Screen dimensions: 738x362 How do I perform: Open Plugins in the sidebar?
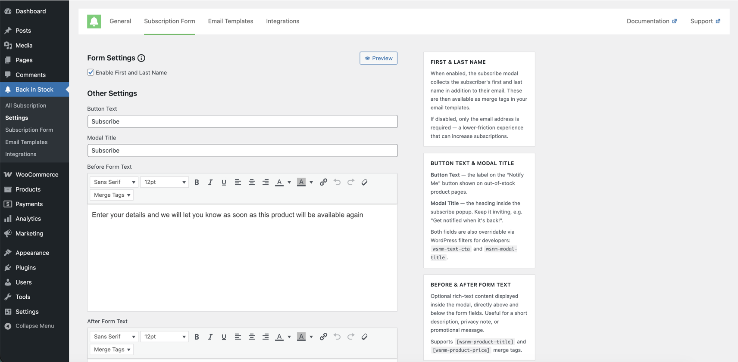(34, 267)
